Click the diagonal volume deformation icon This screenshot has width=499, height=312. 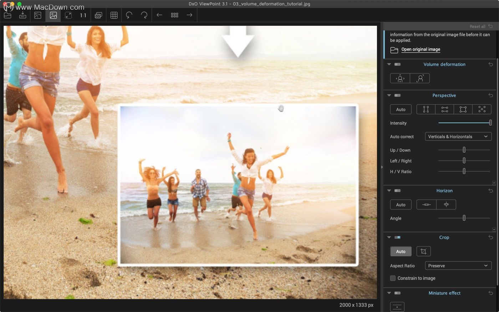420,78
